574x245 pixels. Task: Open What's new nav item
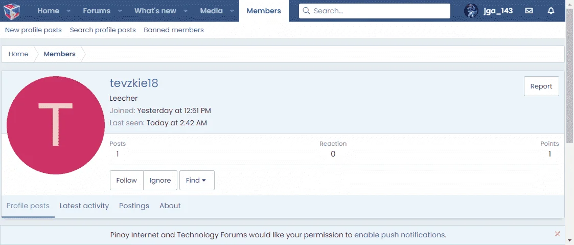(x=155, y=11)
